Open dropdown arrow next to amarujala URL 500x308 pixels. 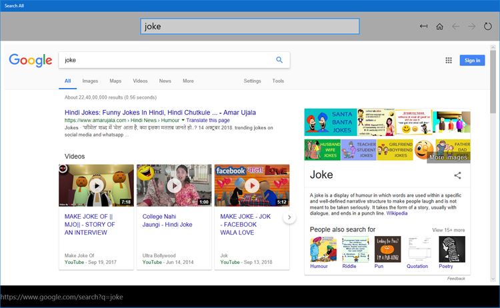click(x=183, y=120)
